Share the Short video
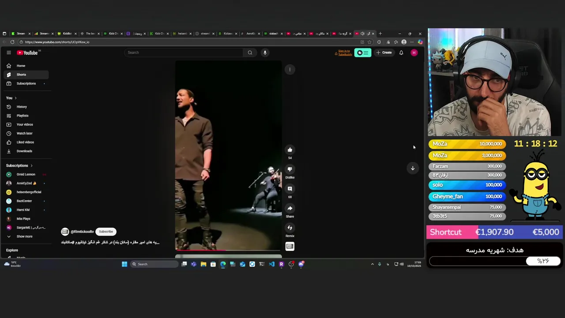Screen dimensions: 565x318 pyautogui.click(x=290, y=208)
